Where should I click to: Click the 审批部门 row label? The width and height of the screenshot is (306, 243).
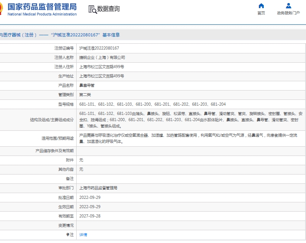point(66,188)
